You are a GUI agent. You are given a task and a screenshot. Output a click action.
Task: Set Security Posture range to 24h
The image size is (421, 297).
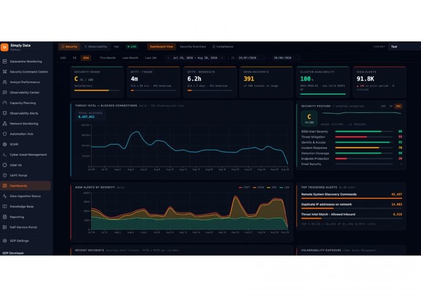(383, 106)
